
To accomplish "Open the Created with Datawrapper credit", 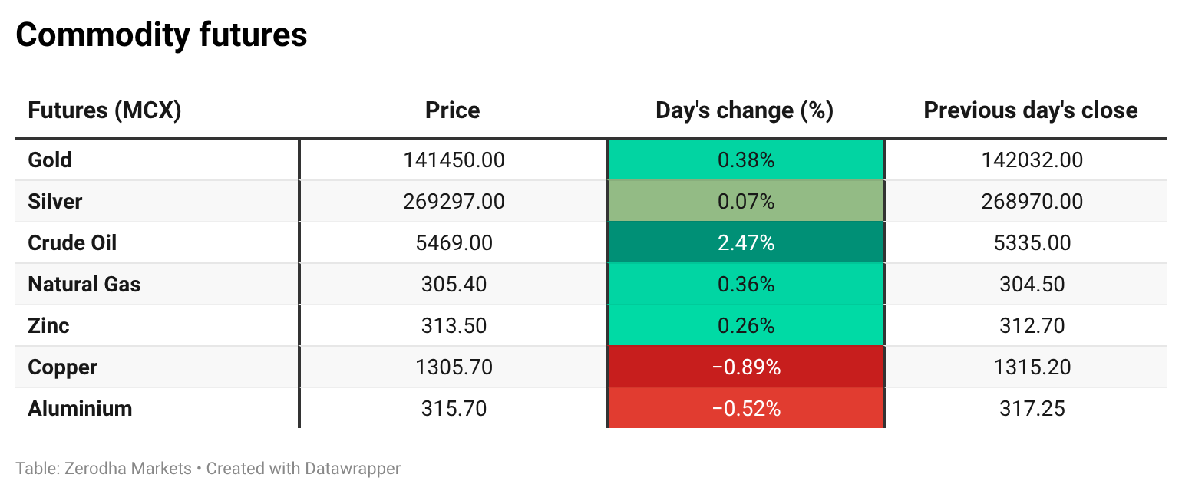I will pos(303,468).
